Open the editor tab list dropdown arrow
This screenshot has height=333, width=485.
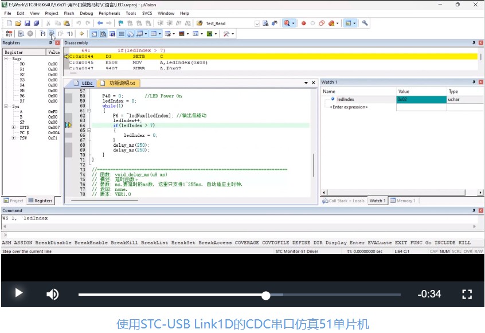coord(306,83)
